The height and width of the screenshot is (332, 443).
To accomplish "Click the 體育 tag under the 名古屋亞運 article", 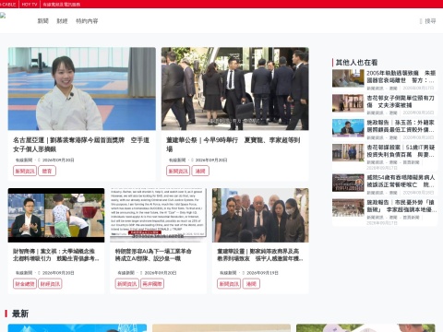I will tap(47, 171).
